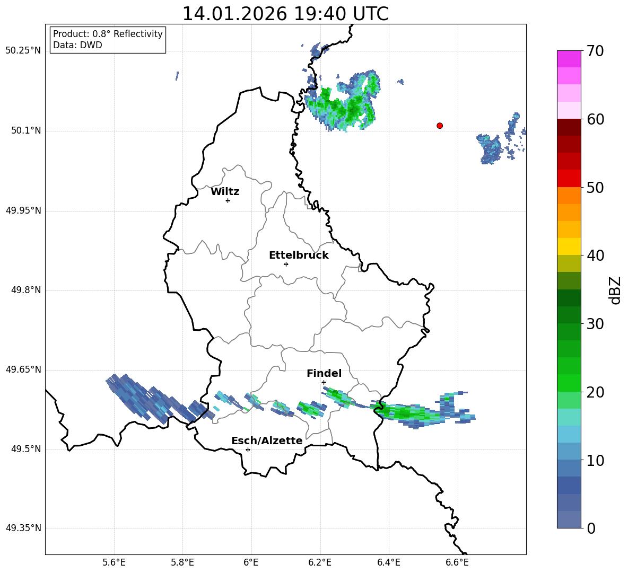Click the yellow colorbar segment at 40
The image size is (628, 573).
point(569,246)
